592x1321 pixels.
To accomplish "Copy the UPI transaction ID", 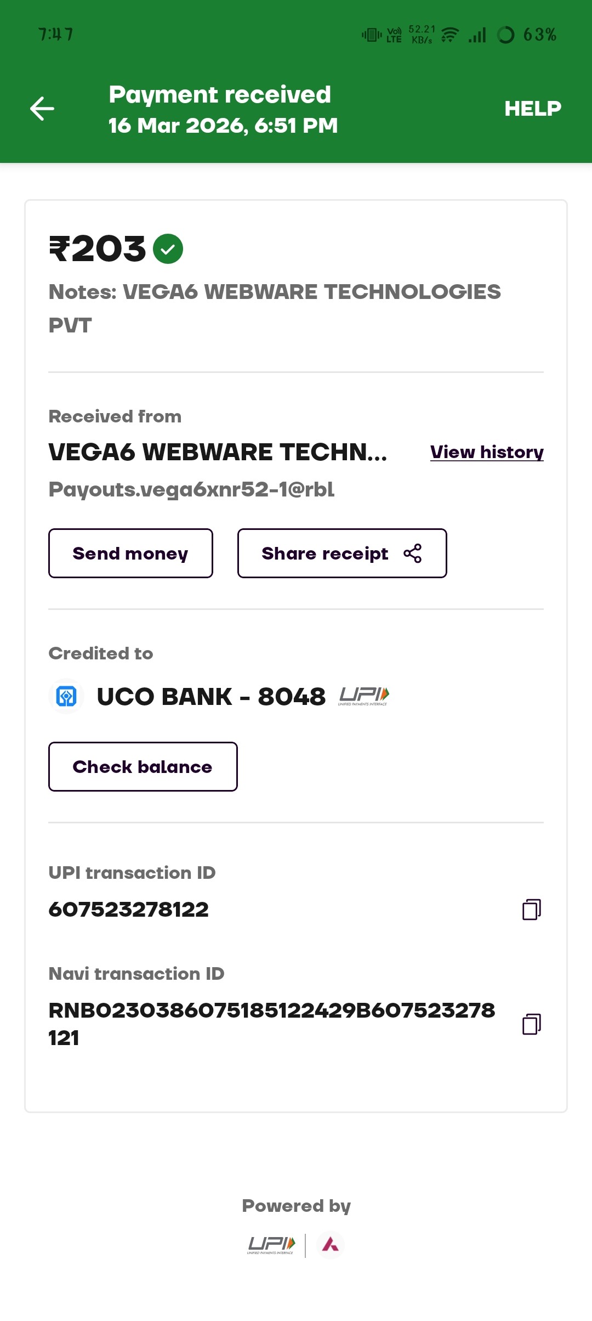I will click(531, 909).
